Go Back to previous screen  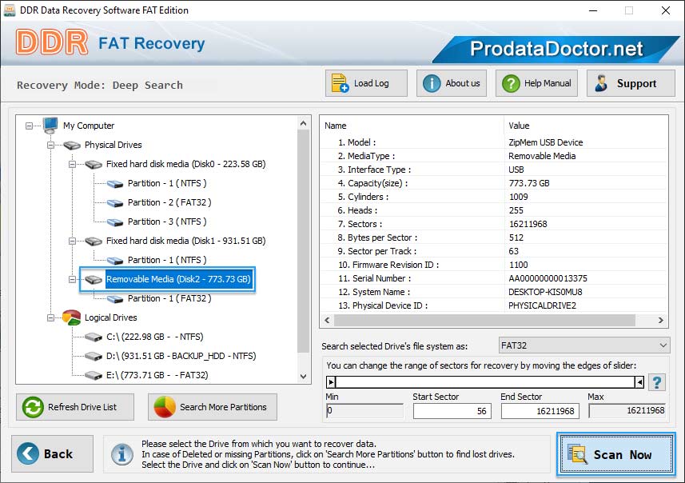(53, 453)
